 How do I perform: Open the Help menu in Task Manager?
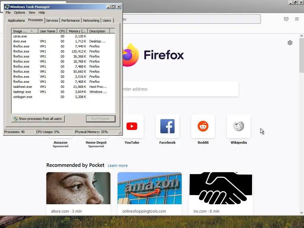click(x=42, y=12)
